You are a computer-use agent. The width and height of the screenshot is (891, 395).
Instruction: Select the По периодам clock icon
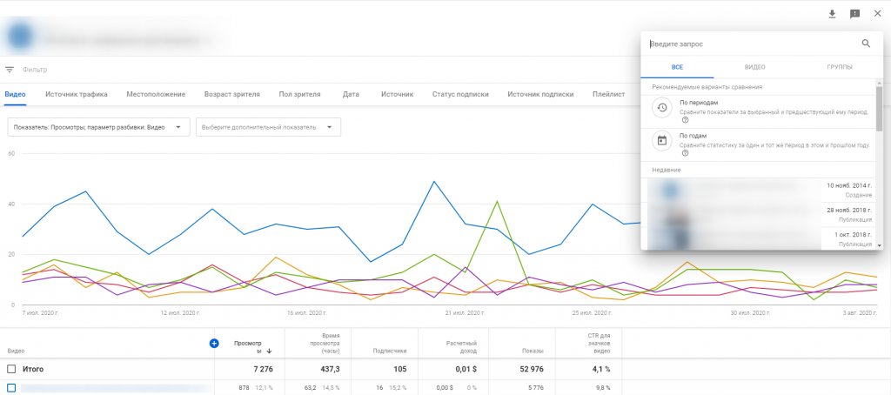[662, 108]
